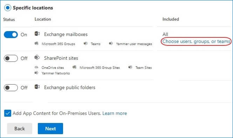Enable the SharePoint sites toggle
The height and width of the screenshot is (138, 233).
[x=11, y=58]
